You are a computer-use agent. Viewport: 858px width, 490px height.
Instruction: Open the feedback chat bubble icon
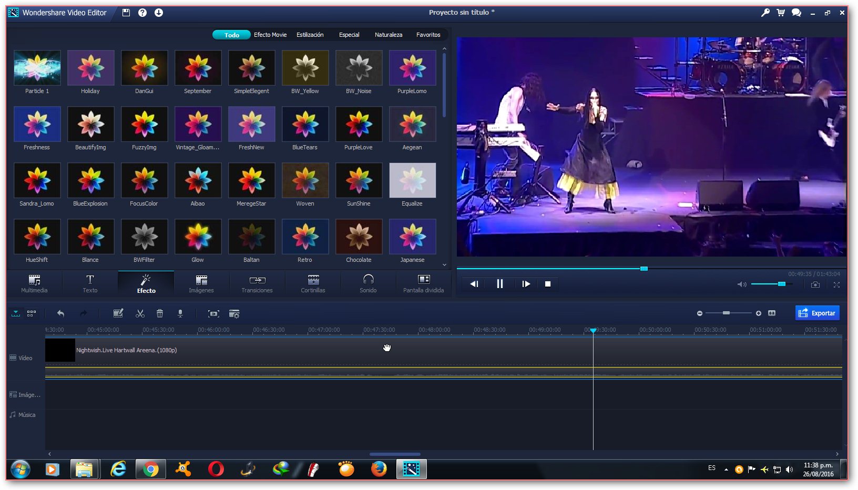tap(796, 13)
